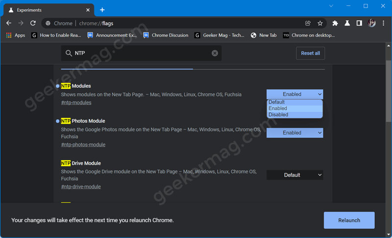Image resolution: width=392 pixels, height=238 pixels.
Task: Choose Enabled in NTP Modules dropdown list
Action: point(295,108)
